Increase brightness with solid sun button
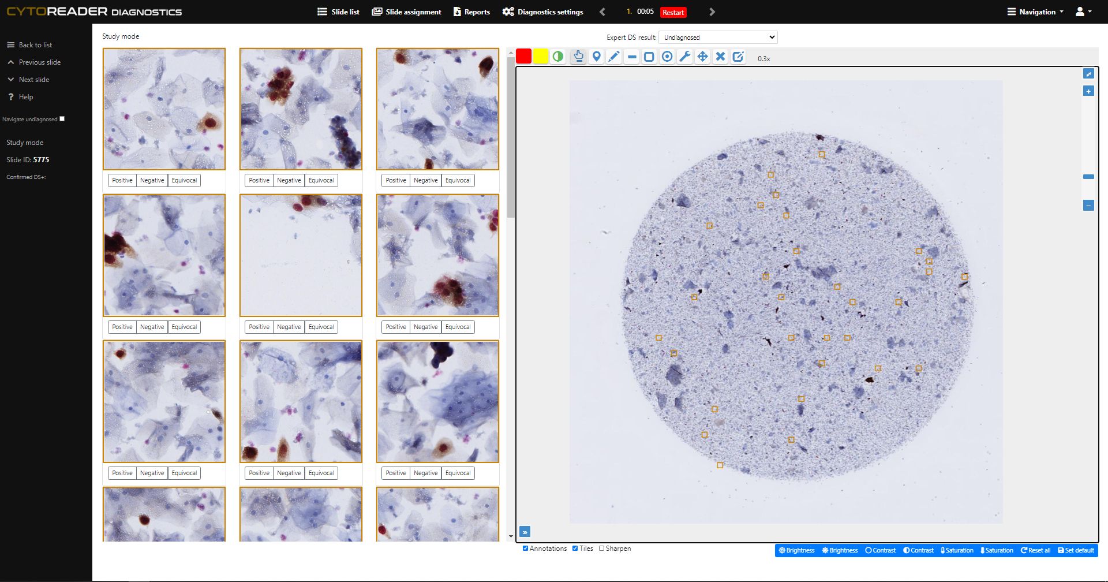 click(x=840, y=550)
